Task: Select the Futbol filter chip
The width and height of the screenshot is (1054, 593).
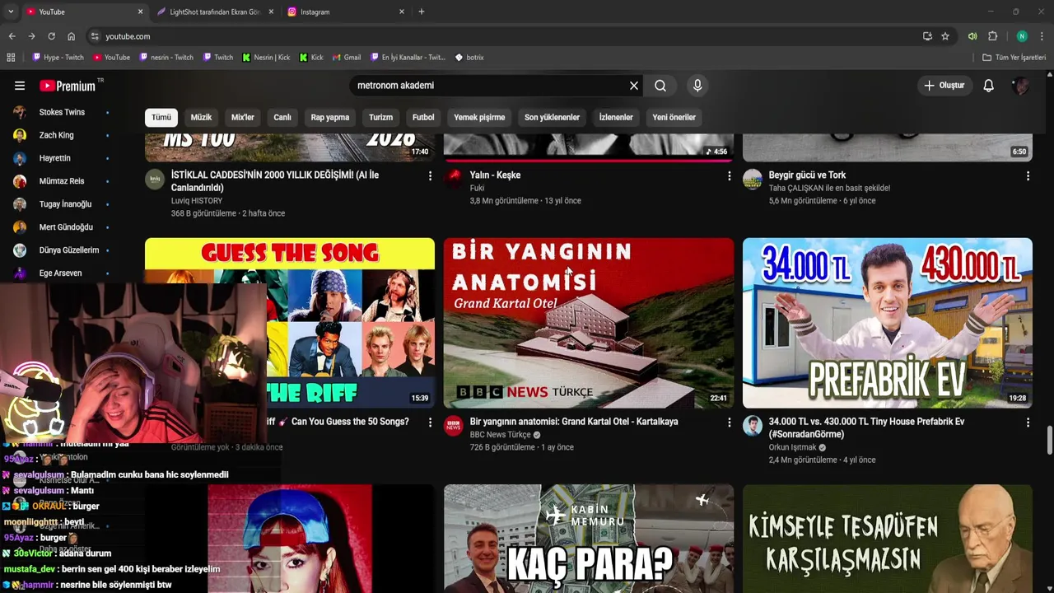Action: click(x=423, y=117)
